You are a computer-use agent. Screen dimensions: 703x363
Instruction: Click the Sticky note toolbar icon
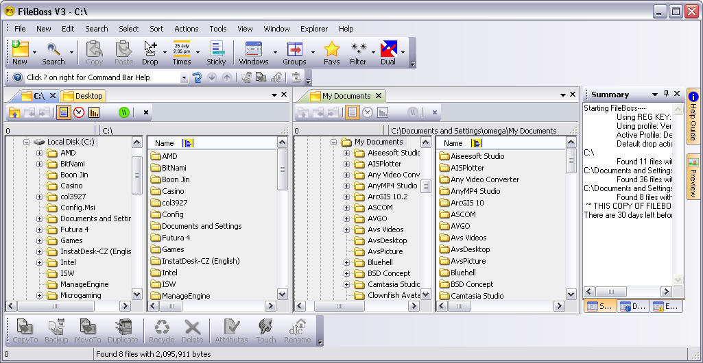click(217, 49)
